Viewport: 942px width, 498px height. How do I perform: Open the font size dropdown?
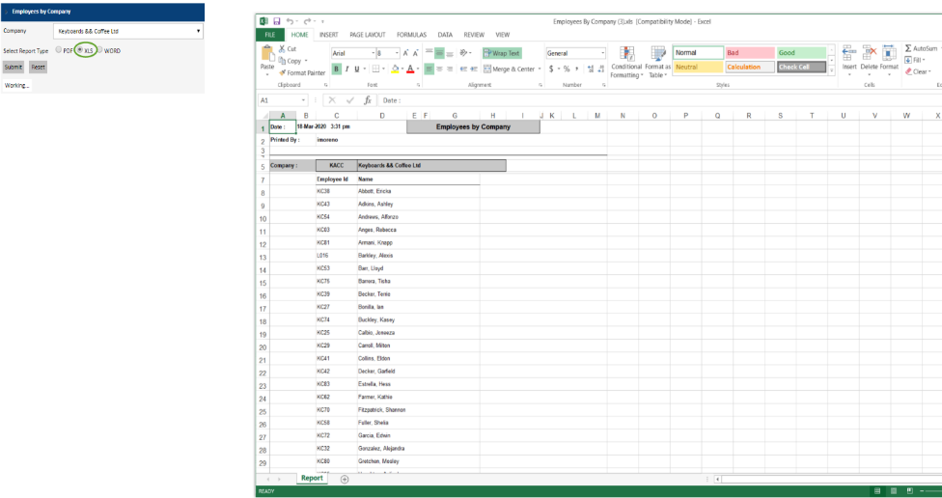point(397,53)
